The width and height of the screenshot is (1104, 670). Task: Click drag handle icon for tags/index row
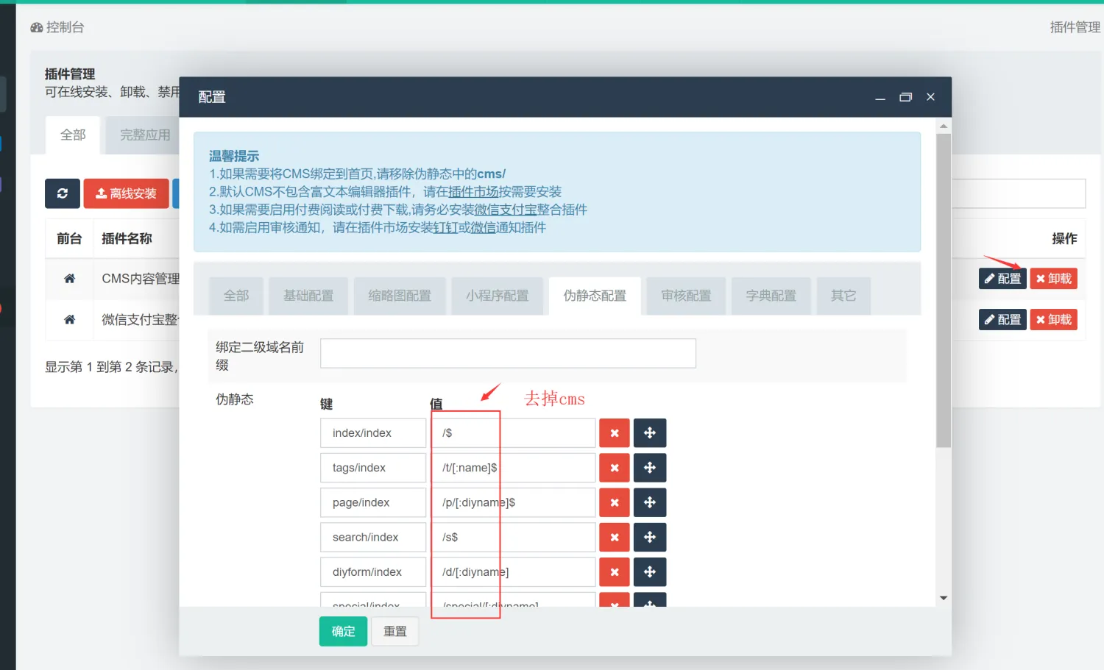(x=649, y=468)
